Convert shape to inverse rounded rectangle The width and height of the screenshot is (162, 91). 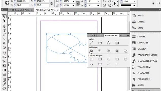[117, 59]
